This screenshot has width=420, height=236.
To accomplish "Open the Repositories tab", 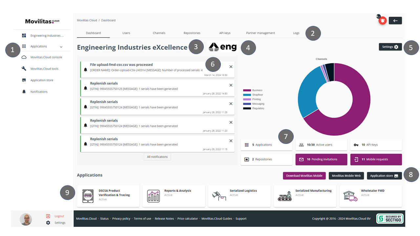I will pyautogui.click(x=192, y=33).
